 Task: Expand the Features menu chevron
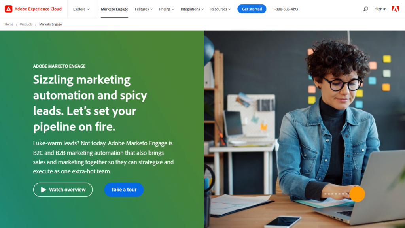pos(151,9)
